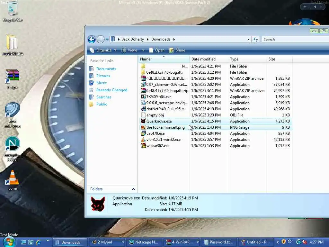Go to Pictures favorite link
The height and width of the screenshot is (247, 329).
point(103,76)
